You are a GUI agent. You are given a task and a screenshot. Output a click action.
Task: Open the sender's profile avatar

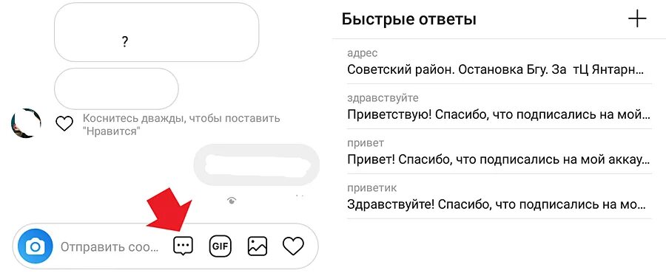pyautogui.click(x=25, y=122)
